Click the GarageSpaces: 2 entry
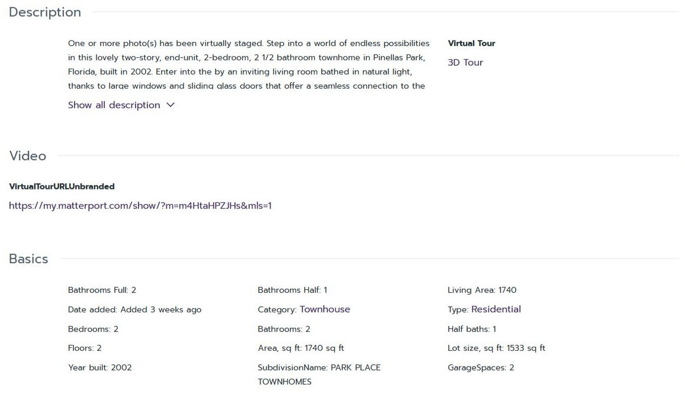The image size is (685, 416). click(481, 367)
